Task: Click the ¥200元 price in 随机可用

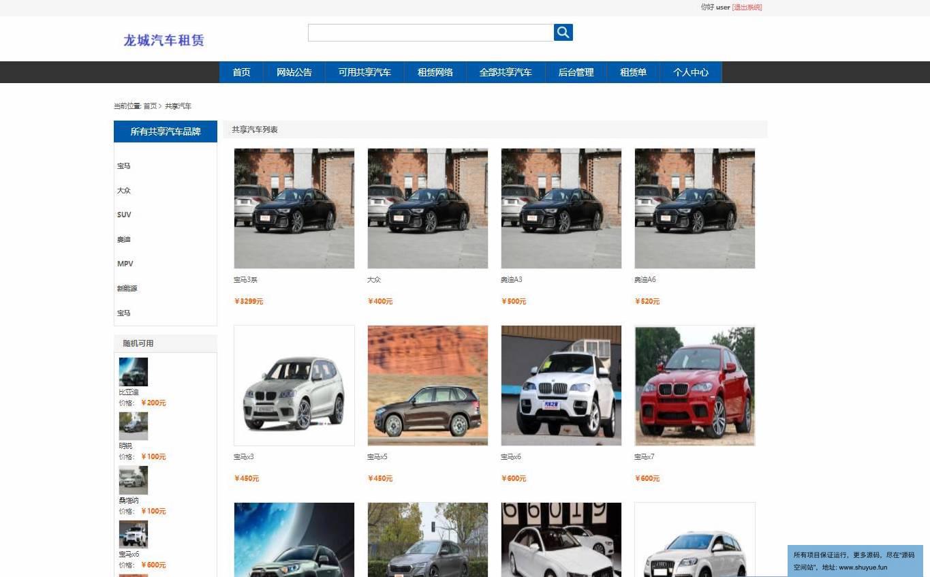Action: pos(153,403)
